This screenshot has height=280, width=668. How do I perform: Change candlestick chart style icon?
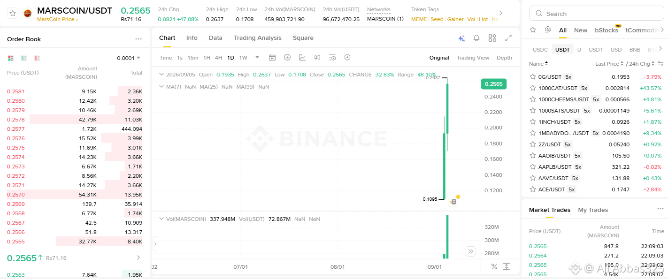pyautogui.click(x=317, y=57)
